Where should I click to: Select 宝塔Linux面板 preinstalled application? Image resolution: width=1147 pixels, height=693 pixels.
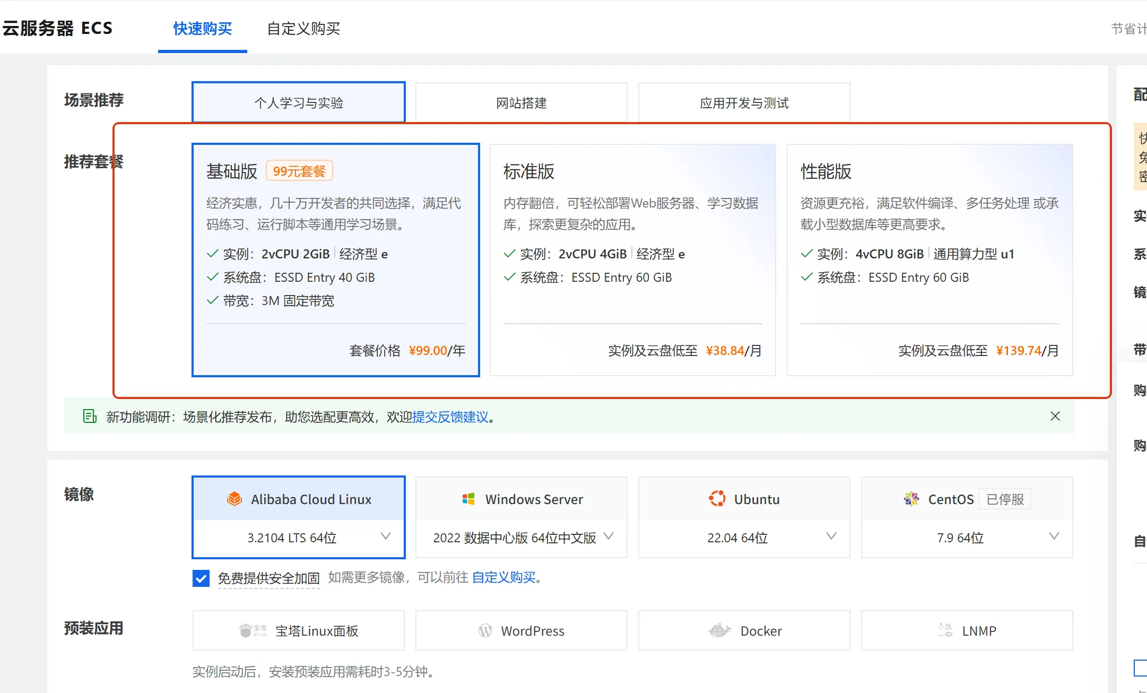coord(299,630)
